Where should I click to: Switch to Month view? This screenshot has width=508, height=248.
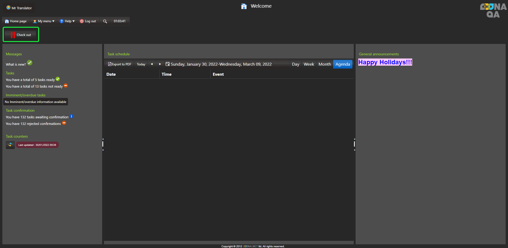(325, 64)
